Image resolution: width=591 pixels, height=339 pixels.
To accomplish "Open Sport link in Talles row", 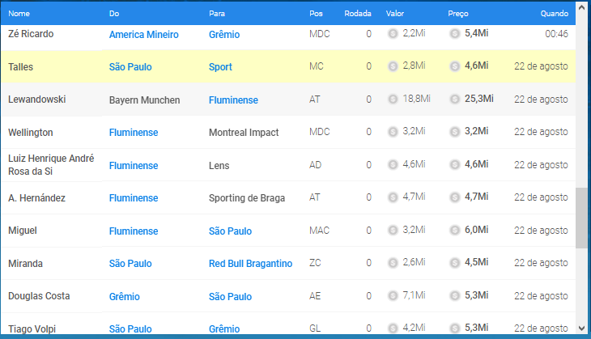I will (x=220, y=67).
